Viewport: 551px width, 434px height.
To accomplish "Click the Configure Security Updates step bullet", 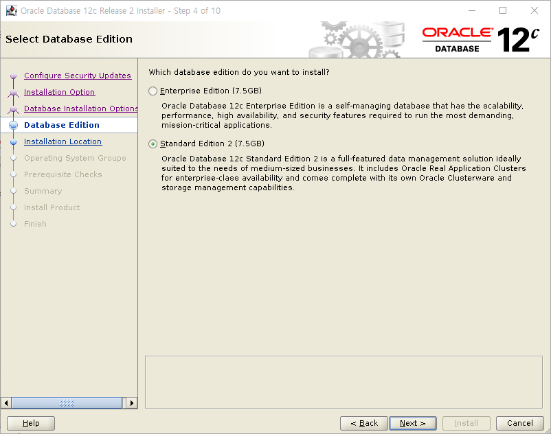I will point(13,76).
